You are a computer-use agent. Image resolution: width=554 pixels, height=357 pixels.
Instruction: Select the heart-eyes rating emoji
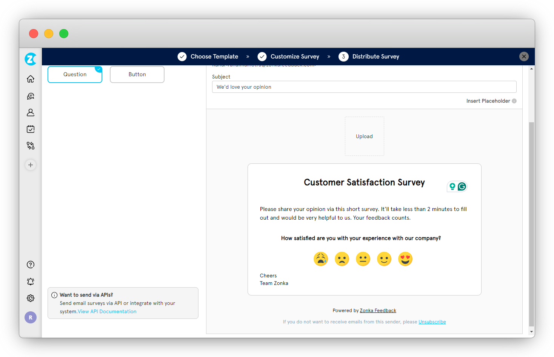click(x=405, y=259)
